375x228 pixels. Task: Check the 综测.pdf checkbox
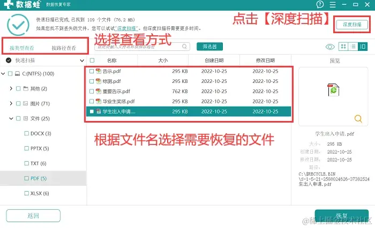coord(92,81)
